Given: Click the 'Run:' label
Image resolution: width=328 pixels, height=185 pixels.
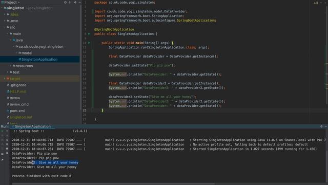Looking at the screenshot, I should (x=5, y=126).
